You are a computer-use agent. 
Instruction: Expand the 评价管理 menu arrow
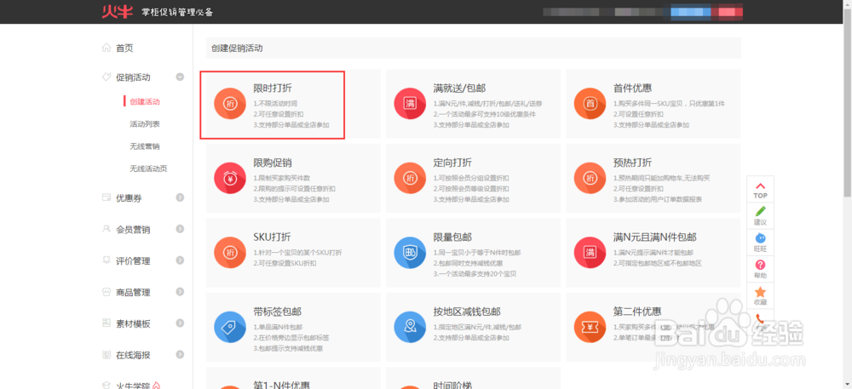(x=180, y=261)
